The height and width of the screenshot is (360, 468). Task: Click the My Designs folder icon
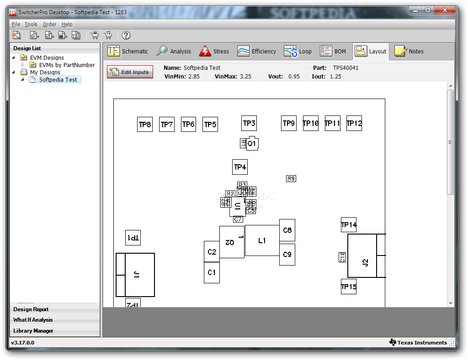[24, 72]
